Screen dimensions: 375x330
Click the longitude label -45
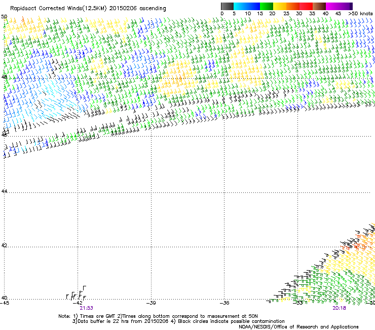pos(5,303)
